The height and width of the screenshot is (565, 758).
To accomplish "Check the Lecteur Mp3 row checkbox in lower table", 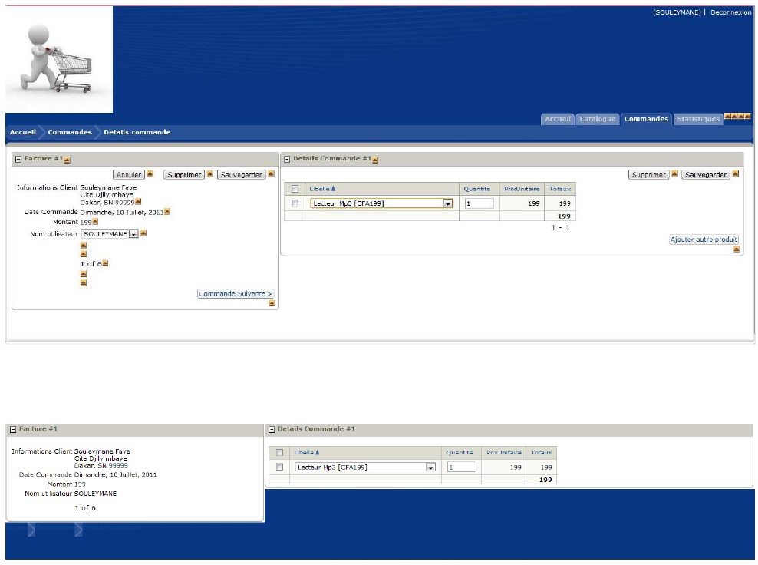I will click(x=279, y=467).
